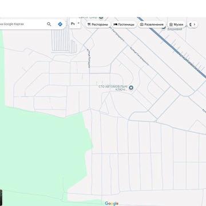This screenshot has height=206, width=206.
Task: Click the search magnifier icon
Action: tap(49, 24)
